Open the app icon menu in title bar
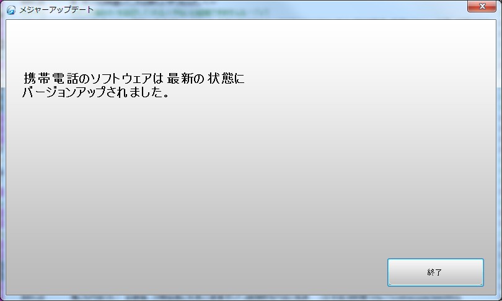502x301 pixels. 11,10
